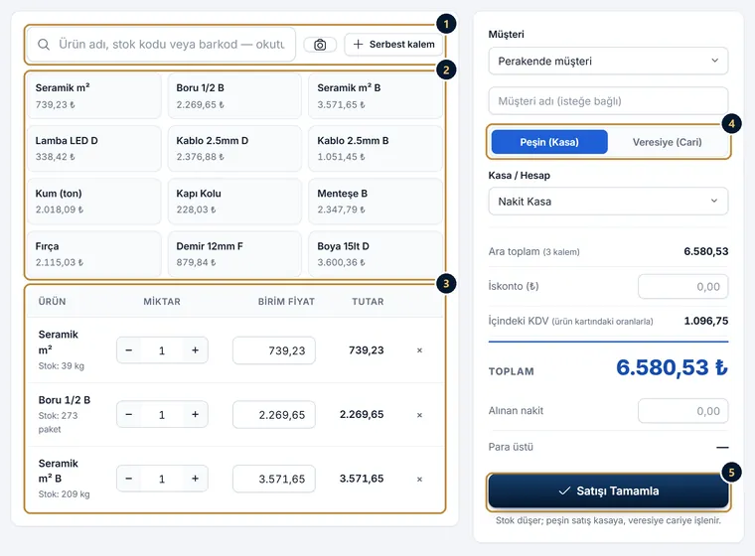Remove Seramik m² B row from cart

click(419, 480)
